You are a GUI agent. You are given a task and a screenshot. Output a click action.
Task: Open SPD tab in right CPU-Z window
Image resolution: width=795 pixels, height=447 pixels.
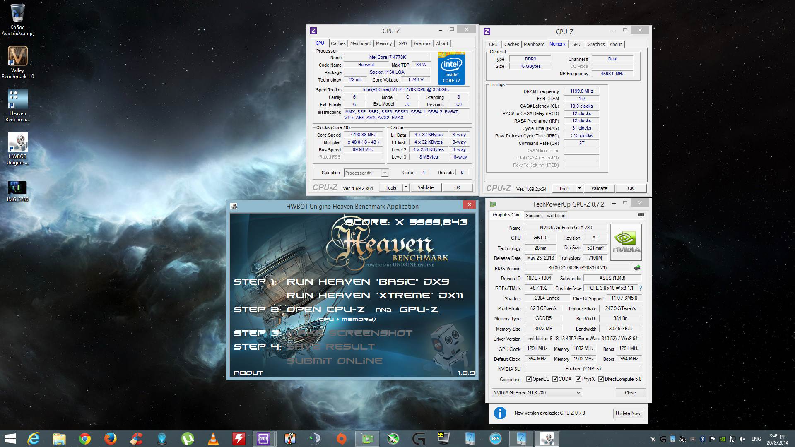[576, 44]
